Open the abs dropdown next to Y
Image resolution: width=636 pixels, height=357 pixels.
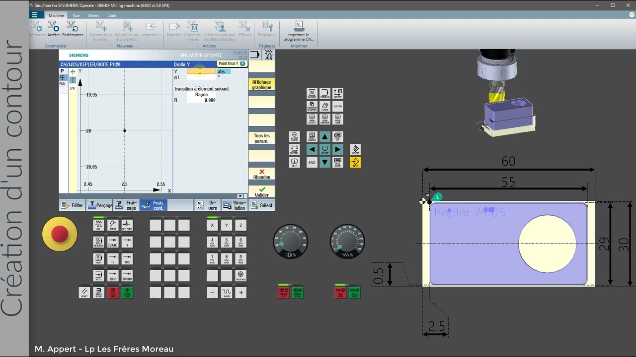tap(224, 71)
